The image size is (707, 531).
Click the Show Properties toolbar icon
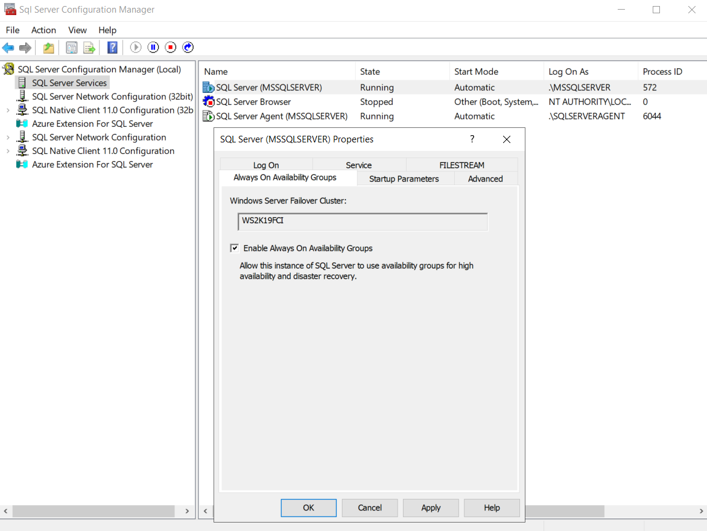click(71, 47)
